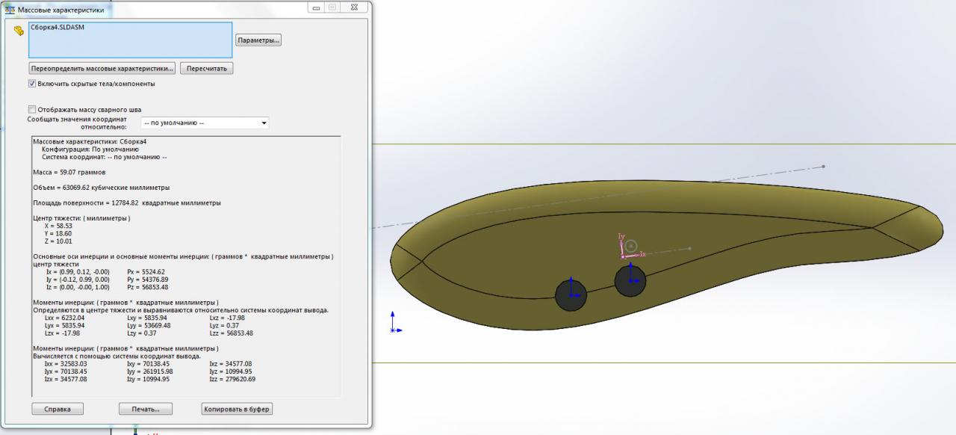Click 'Переопределить массовые характеристики...' button
This screenshot has height=435, width=956.
pyautogui.click(x=102, y=68)
